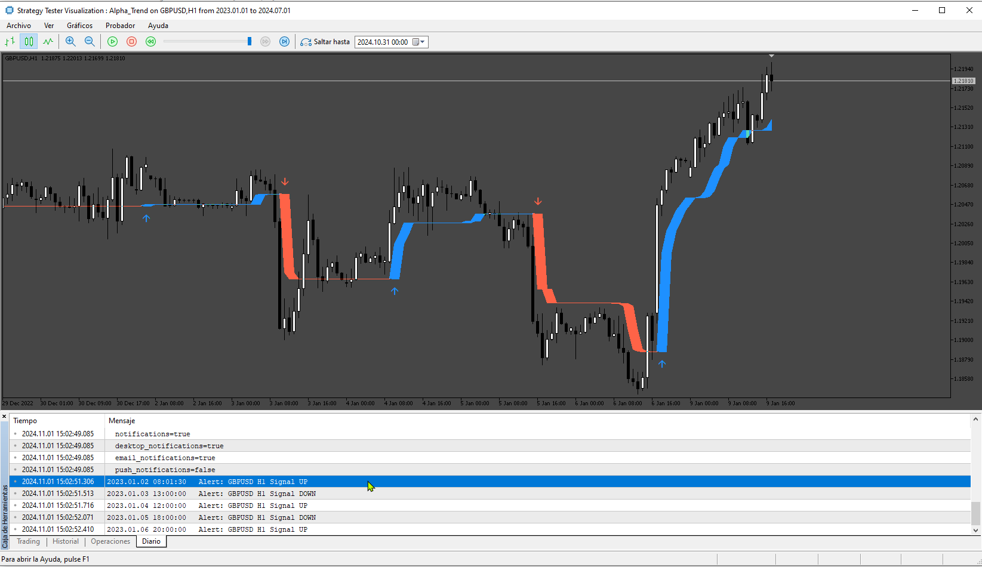Click the blue up-arrow signal near 30 Dec 17:00
Image resolution: width=982 pixels, height=567 pixels.
146,218
